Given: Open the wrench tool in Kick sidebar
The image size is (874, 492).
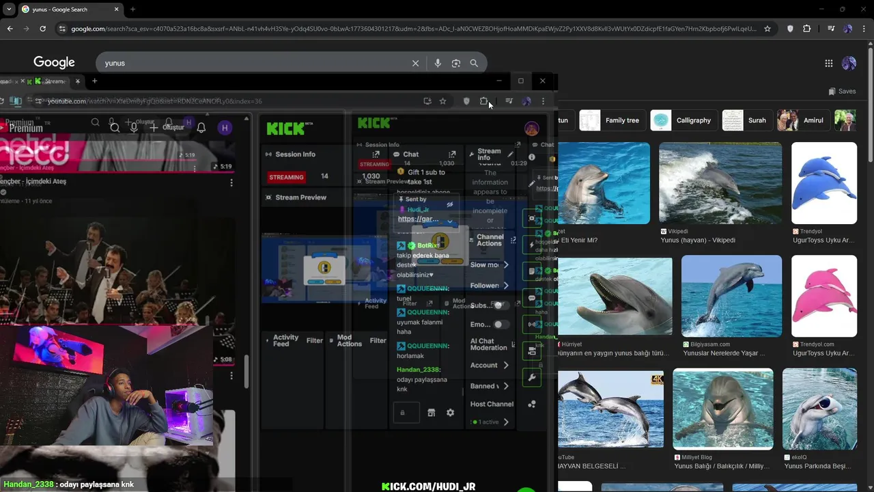Looking at the screenshot, I should click(x=532, y=377).
